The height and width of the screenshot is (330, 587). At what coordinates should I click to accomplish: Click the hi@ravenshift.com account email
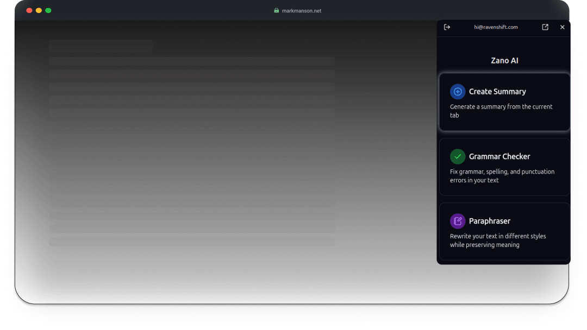tap(496, 27)
